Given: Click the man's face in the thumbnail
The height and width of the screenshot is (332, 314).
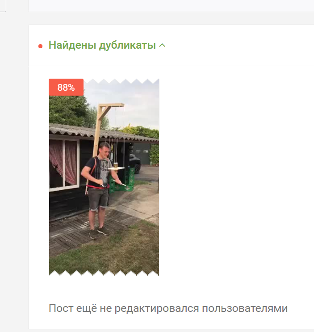Looking at the screenshot, I should (105, 150).
